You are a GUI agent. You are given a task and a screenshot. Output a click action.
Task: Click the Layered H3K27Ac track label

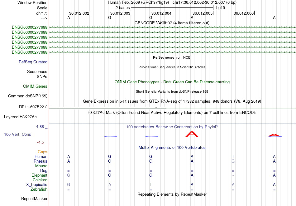(20, 117)
